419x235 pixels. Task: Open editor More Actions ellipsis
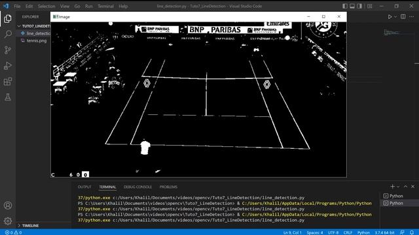coord(412,16)
